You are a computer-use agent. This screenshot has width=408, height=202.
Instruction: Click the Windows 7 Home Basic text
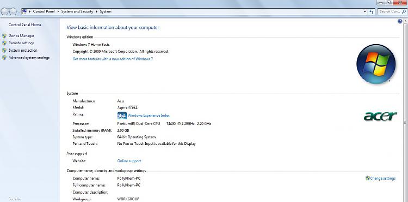pyautogui.click(x=91, y=45)
